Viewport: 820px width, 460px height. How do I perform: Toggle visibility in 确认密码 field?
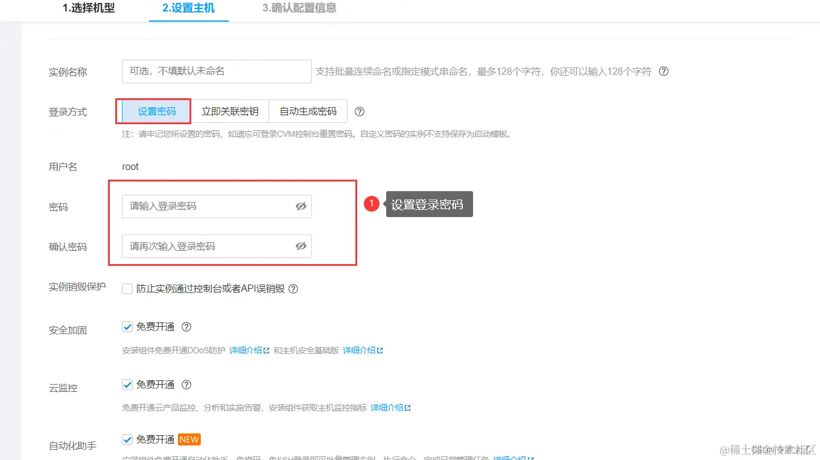point(300,246)
